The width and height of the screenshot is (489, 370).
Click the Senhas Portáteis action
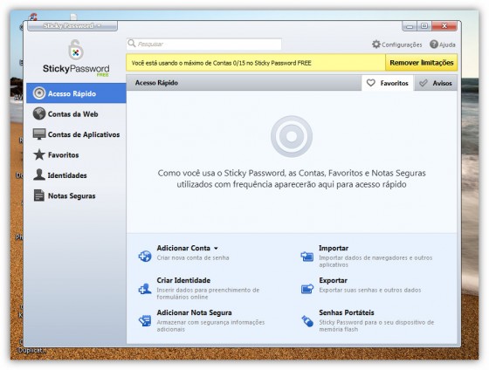(346, 312)
